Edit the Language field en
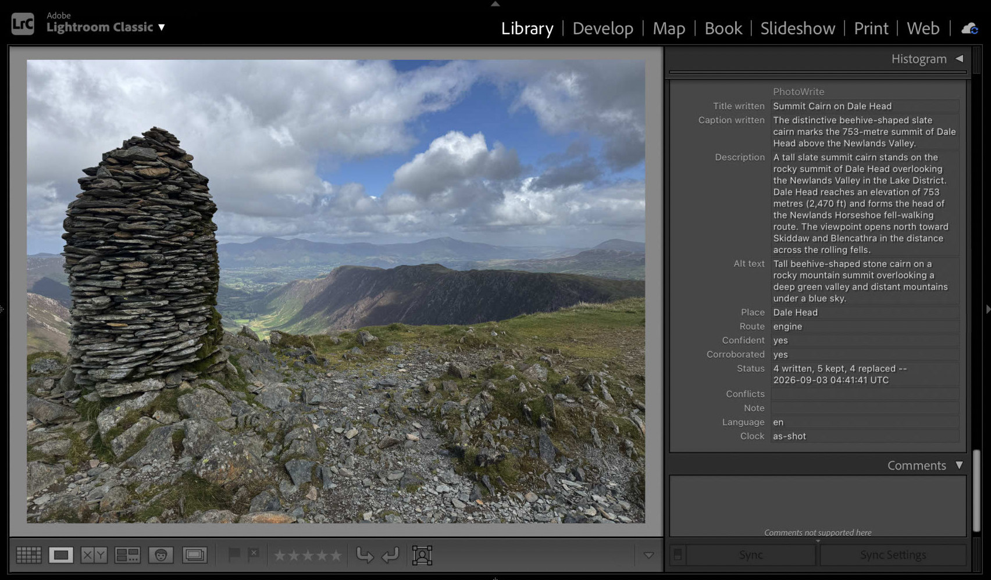This screenshot has height=580, width=991. [x=865, y=422]
